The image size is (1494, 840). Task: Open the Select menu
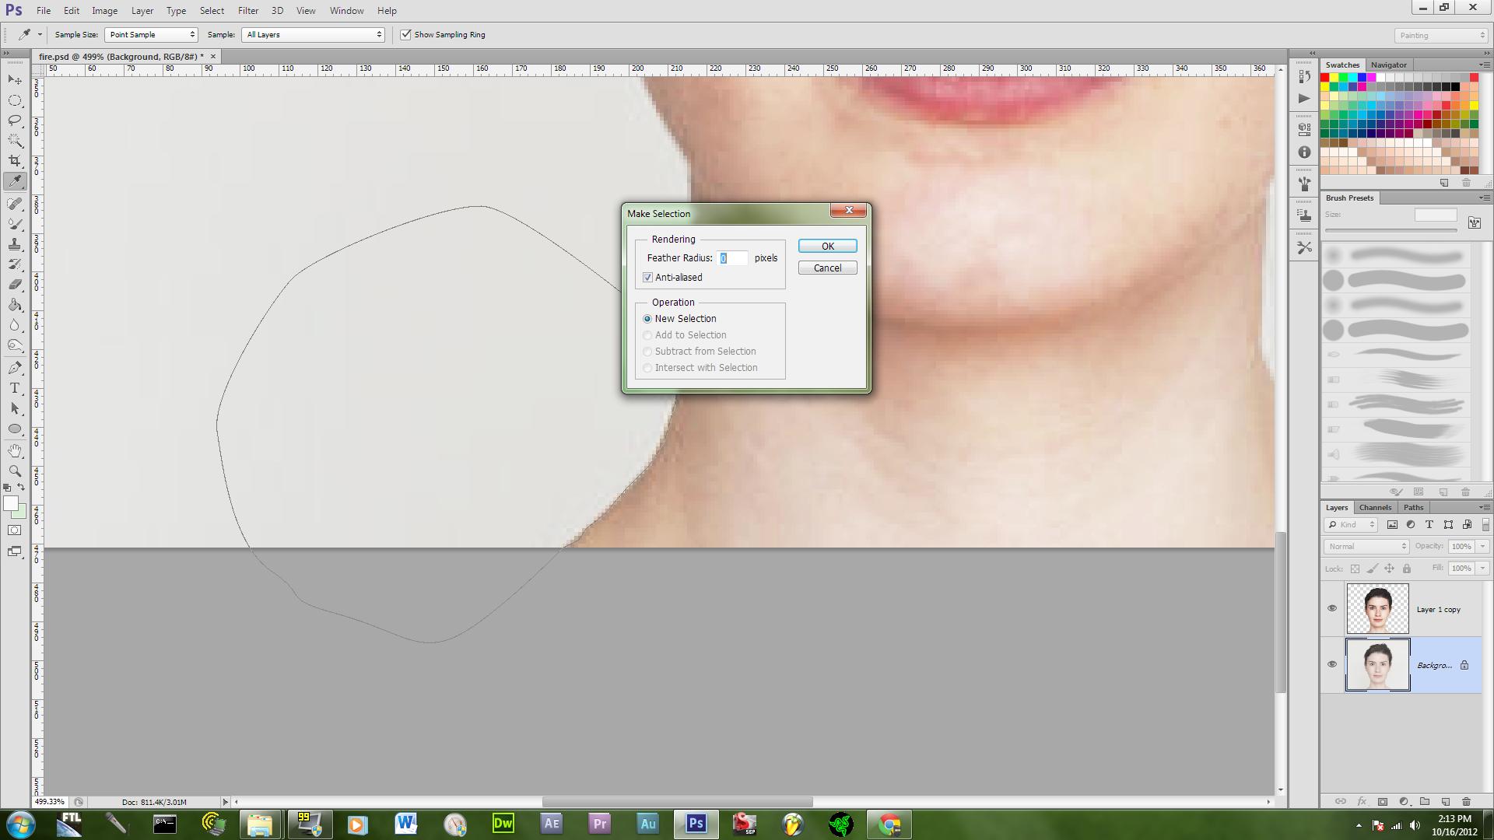[x=212, y=11]
